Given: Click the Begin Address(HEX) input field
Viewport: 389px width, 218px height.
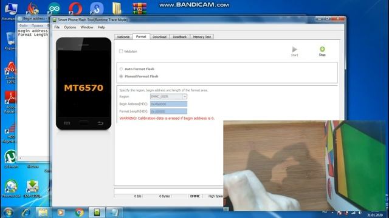Looking at the screenshot, I should click(169, 104).
